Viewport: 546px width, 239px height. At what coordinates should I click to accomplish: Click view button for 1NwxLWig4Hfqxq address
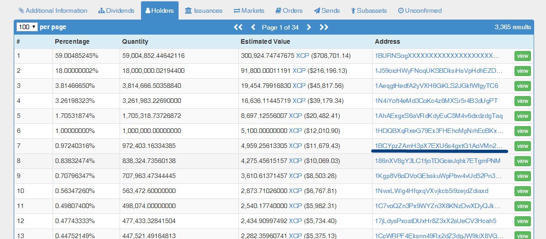coord(522,191)
